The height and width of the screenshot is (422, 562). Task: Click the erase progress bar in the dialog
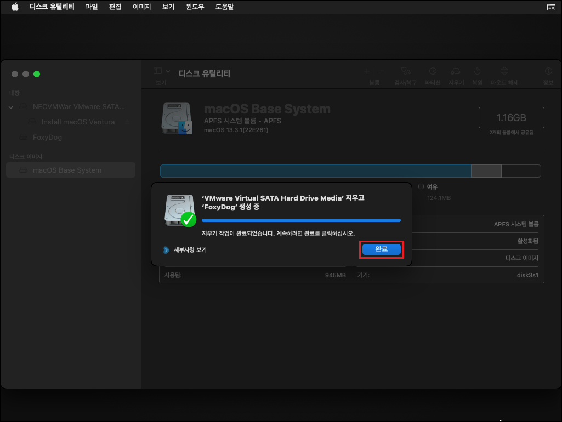[301, 220]
